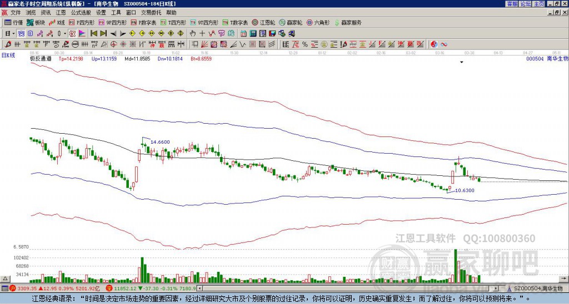Viewport: 569px width, 304px height.
Task: Open the 9P四方形 tool
Action: (x=112, y=22)
